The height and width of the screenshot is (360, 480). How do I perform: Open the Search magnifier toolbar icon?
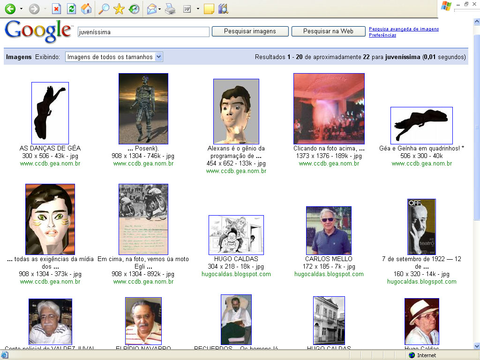tap(104, 9)
